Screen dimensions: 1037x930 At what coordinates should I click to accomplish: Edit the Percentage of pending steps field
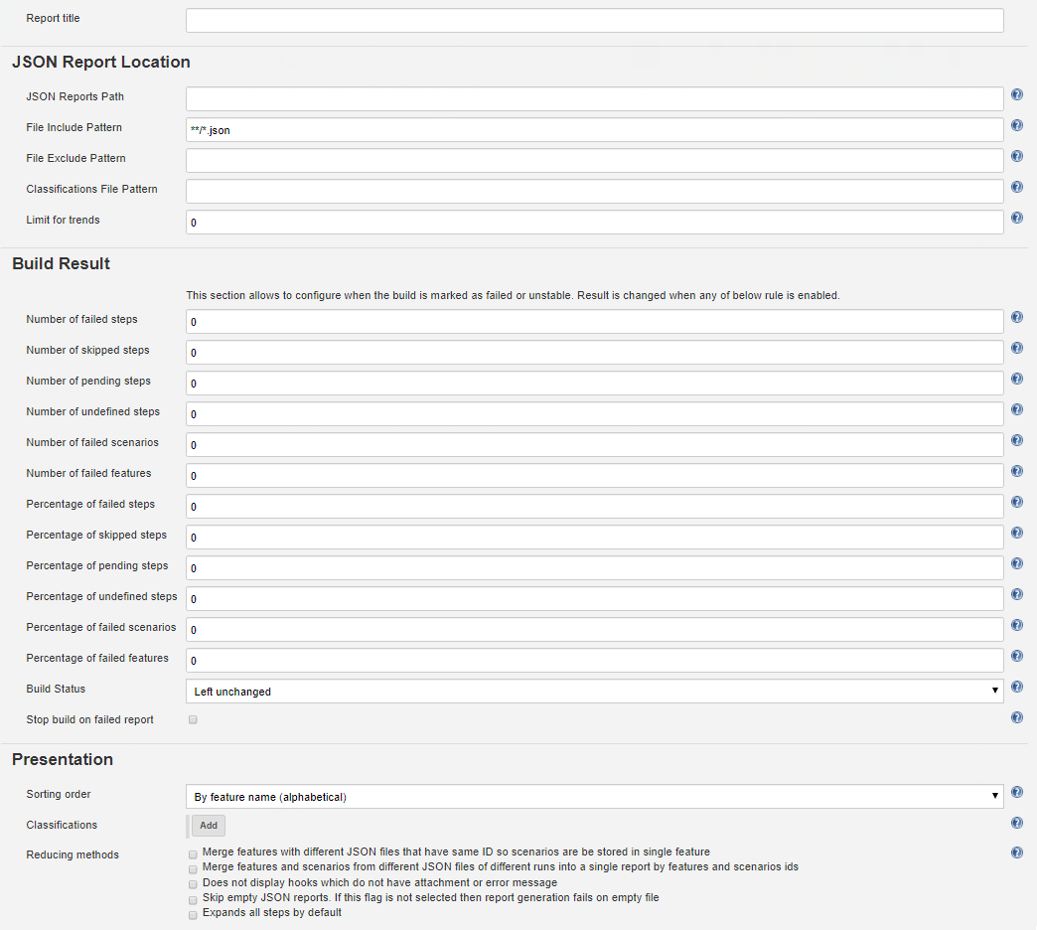[x=595, y=567]
